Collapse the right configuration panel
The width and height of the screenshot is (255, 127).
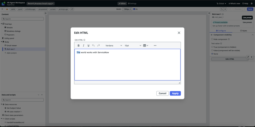pos(209,13)
